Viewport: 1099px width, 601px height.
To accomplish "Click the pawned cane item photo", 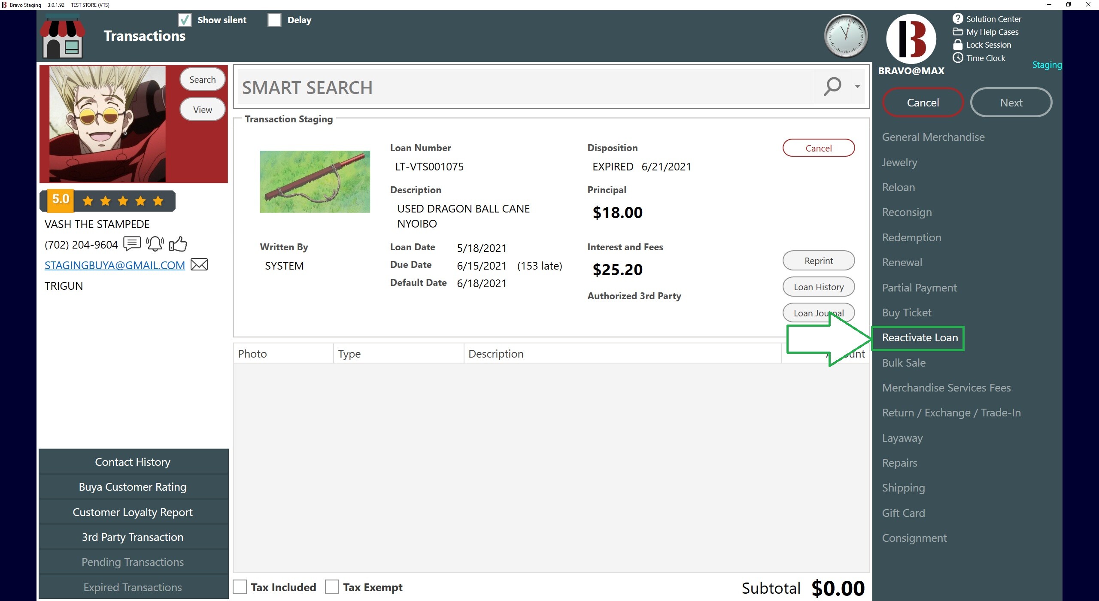I will pos(315,182).
